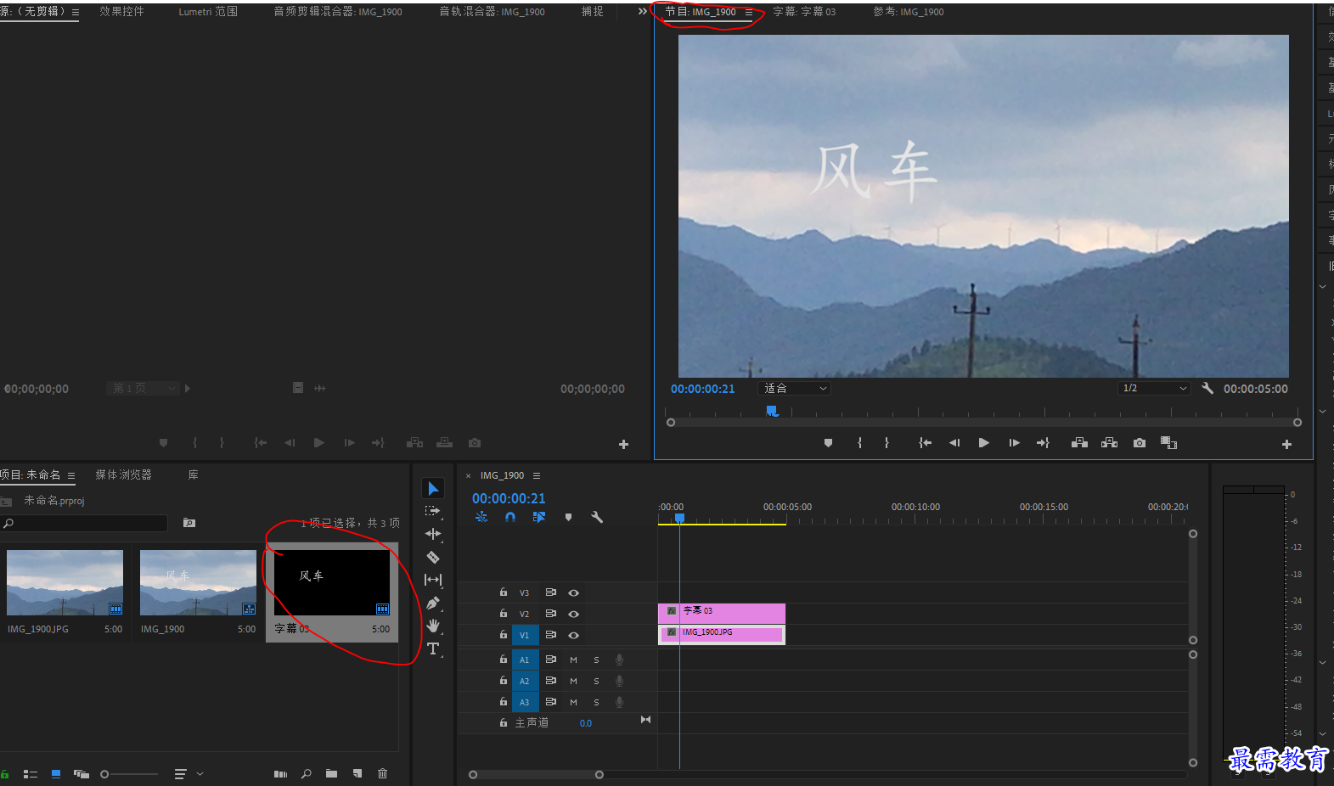Select the Pen tool
The image size is (1334, 786).
click(x=433, y=603)
